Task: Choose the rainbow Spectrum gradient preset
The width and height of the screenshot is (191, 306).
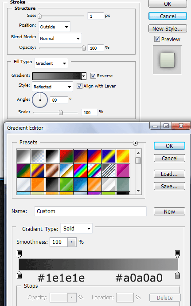Action: click(x=80, y=170)
